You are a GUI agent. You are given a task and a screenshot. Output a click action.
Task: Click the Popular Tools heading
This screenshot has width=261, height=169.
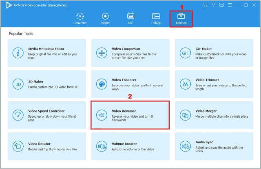(21, 33)
